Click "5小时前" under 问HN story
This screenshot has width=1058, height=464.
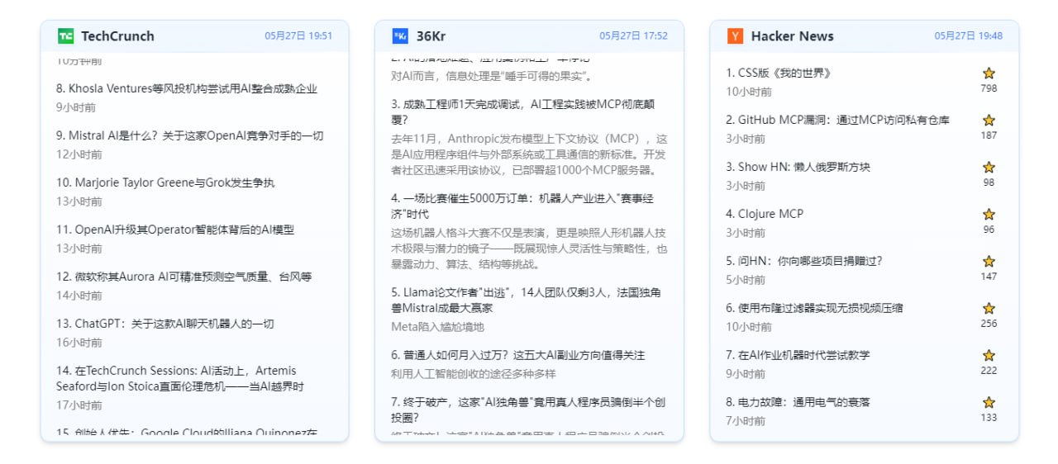pos(746,280)
